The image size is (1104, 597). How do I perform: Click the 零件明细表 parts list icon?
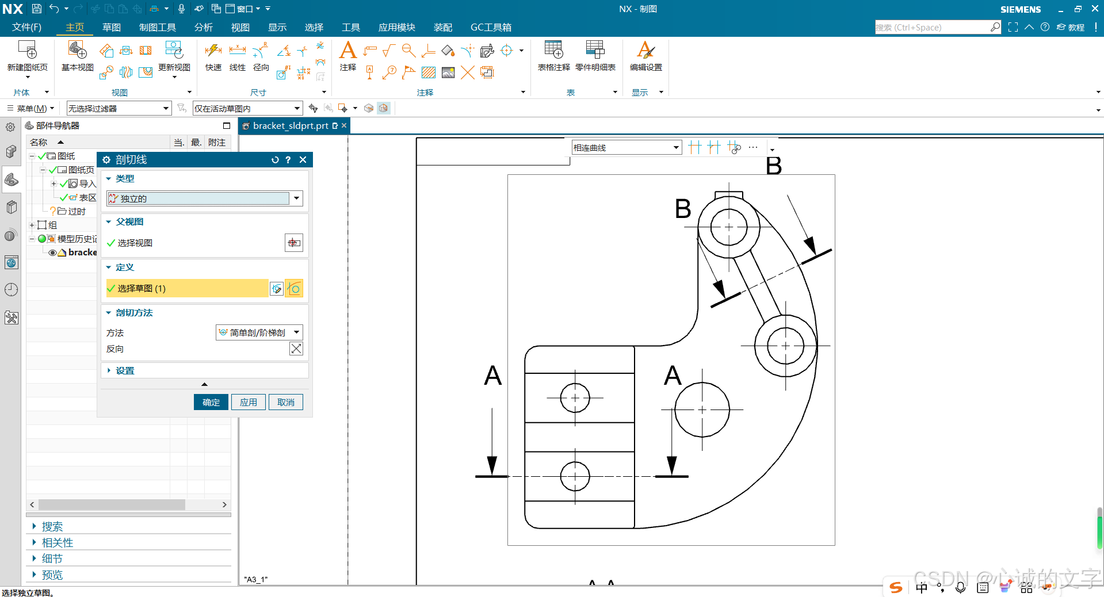[595, 50]
